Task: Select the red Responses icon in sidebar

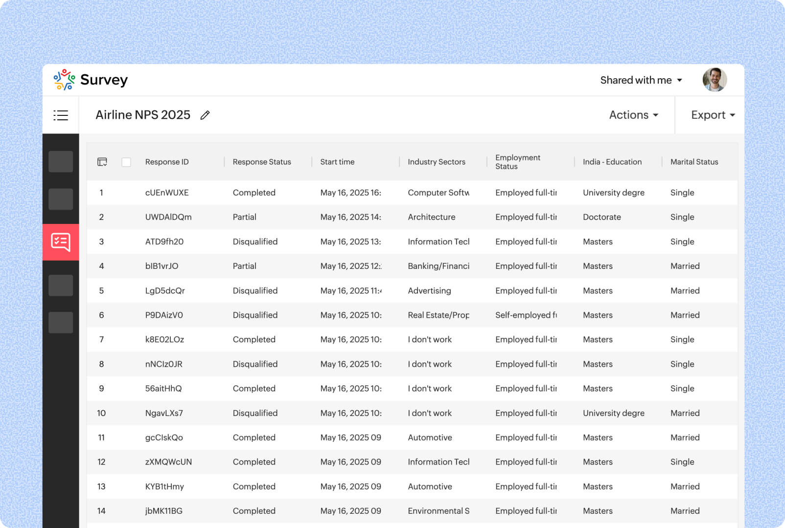Action: coord(61,242)
